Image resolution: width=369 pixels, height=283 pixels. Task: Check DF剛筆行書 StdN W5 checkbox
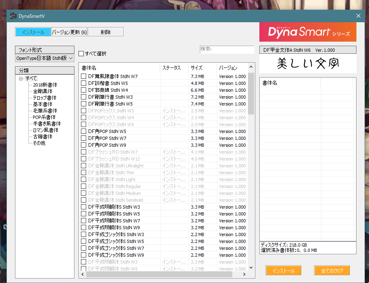[x=83, y=104]
